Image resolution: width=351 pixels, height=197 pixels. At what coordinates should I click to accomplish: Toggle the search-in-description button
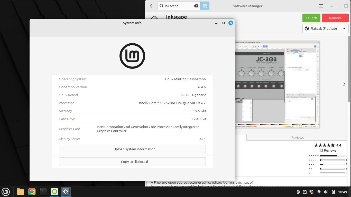click(x=205, y=6)
